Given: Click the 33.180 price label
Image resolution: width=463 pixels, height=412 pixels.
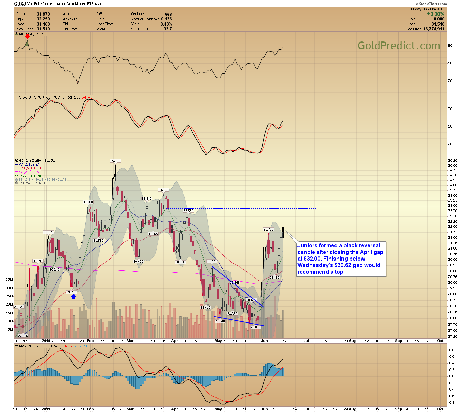Looking at the screenshot, I should click(147, 199).
